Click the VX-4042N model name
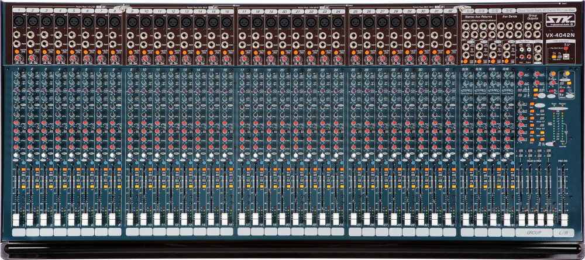Viewport: 585px width, 260px height. [560, 36]
